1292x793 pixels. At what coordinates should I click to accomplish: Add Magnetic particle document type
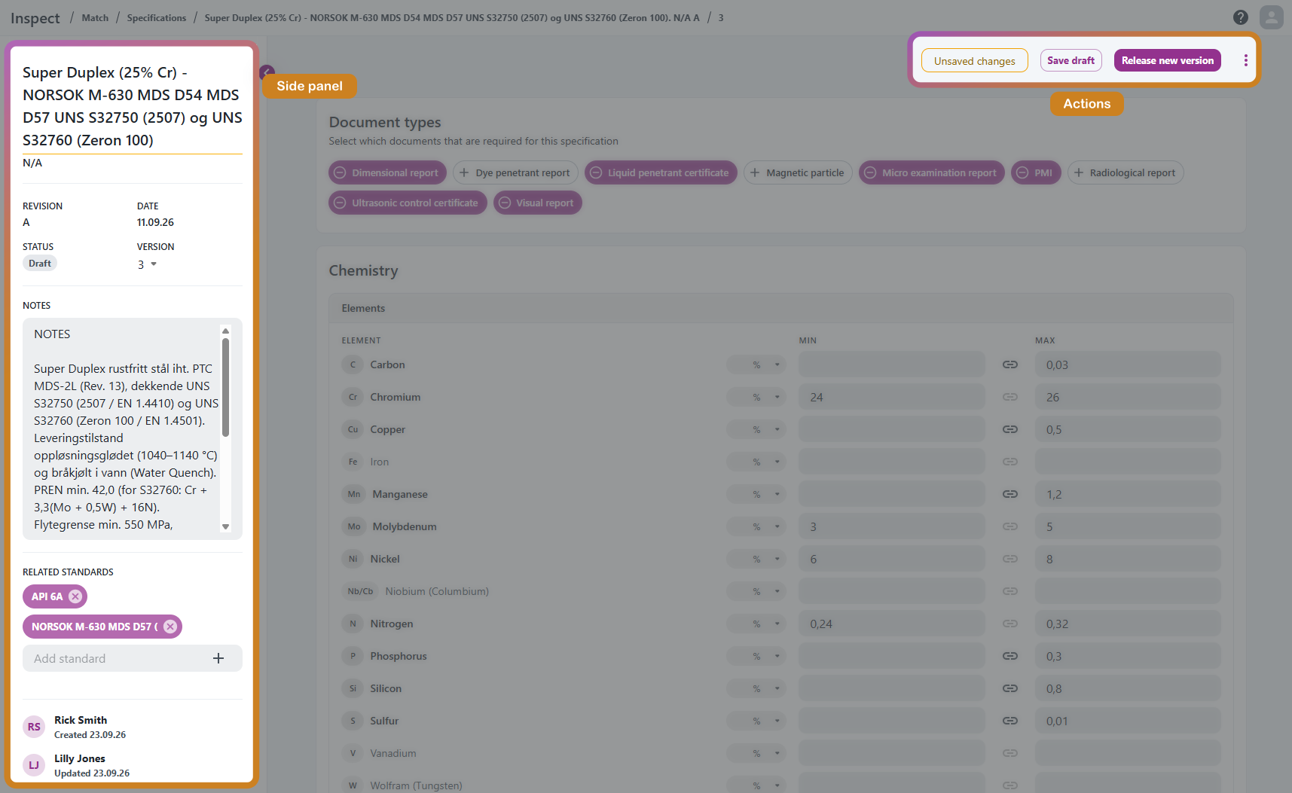click(798, 172)
